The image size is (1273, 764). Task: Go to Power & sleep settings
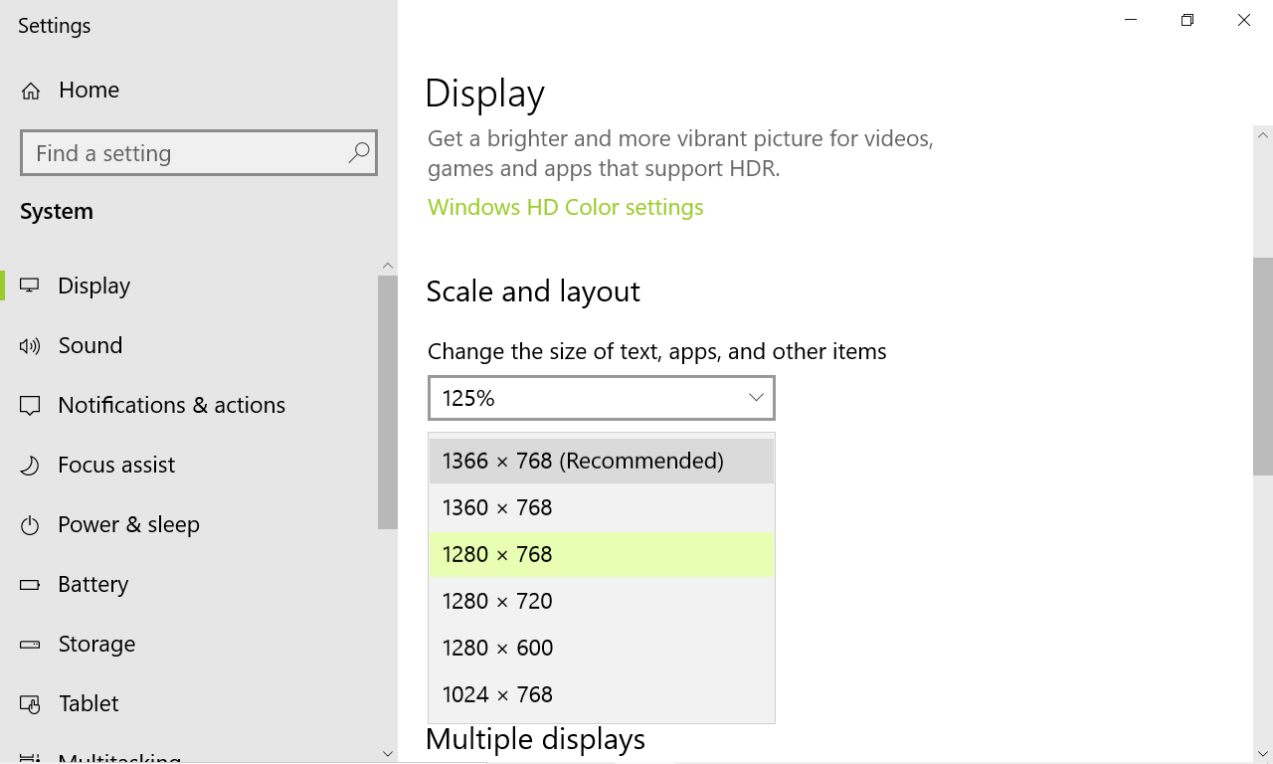(x=128, y=524)
